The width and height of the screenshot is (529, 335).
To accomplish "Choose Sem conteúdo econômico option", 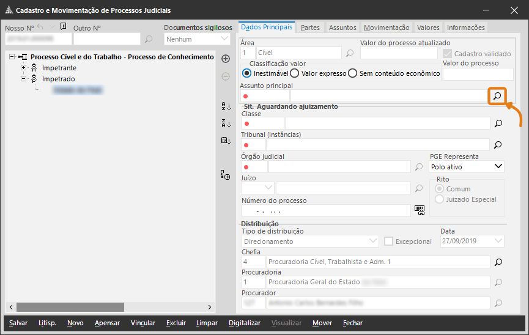I will 352,73.
